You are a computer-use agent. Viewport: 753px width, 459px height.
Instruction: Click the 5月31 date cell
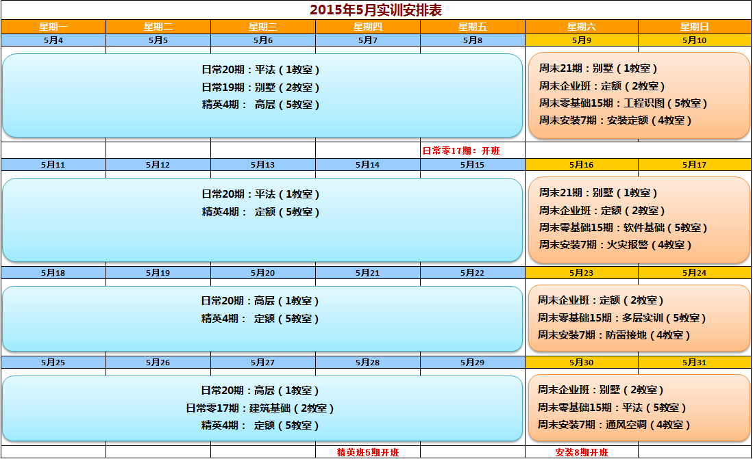pyautogui.click(x=694, y=363)
